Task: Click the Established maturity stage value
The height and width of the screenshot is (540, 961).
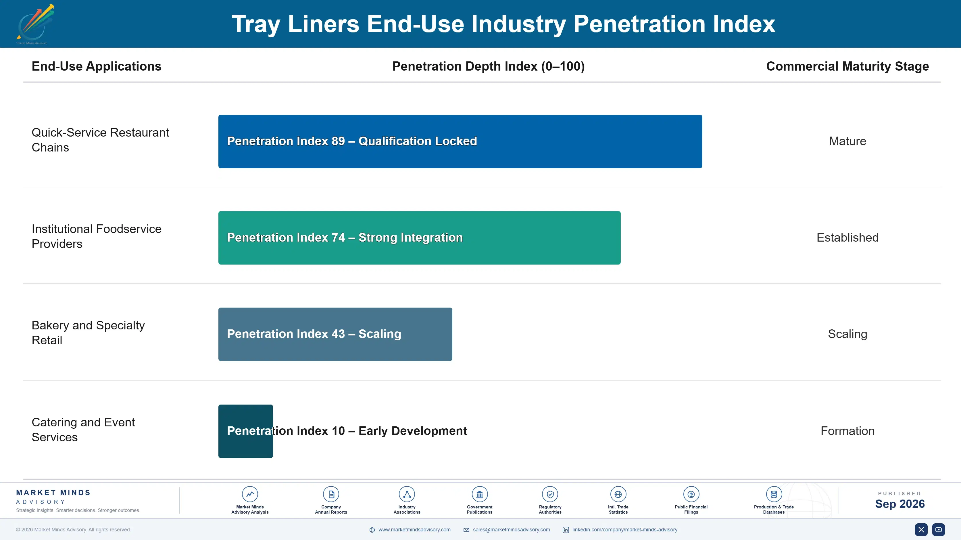Action: pos(847,238)
